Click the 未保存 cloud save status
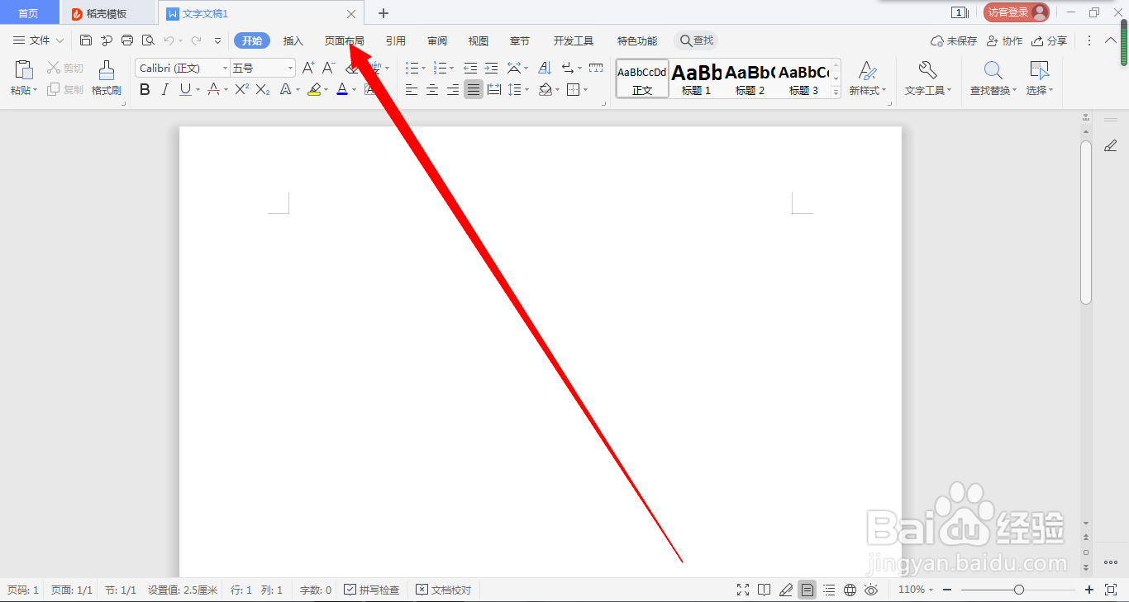This screenshot has width=1129, height=602. [954, 40]
